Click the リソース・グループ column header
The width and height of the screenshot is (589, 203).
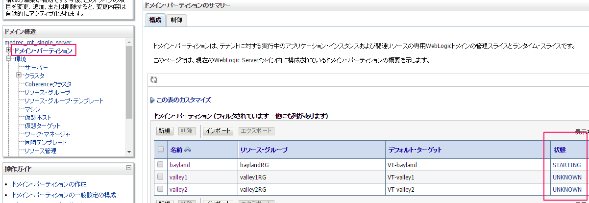coord(264,150)
